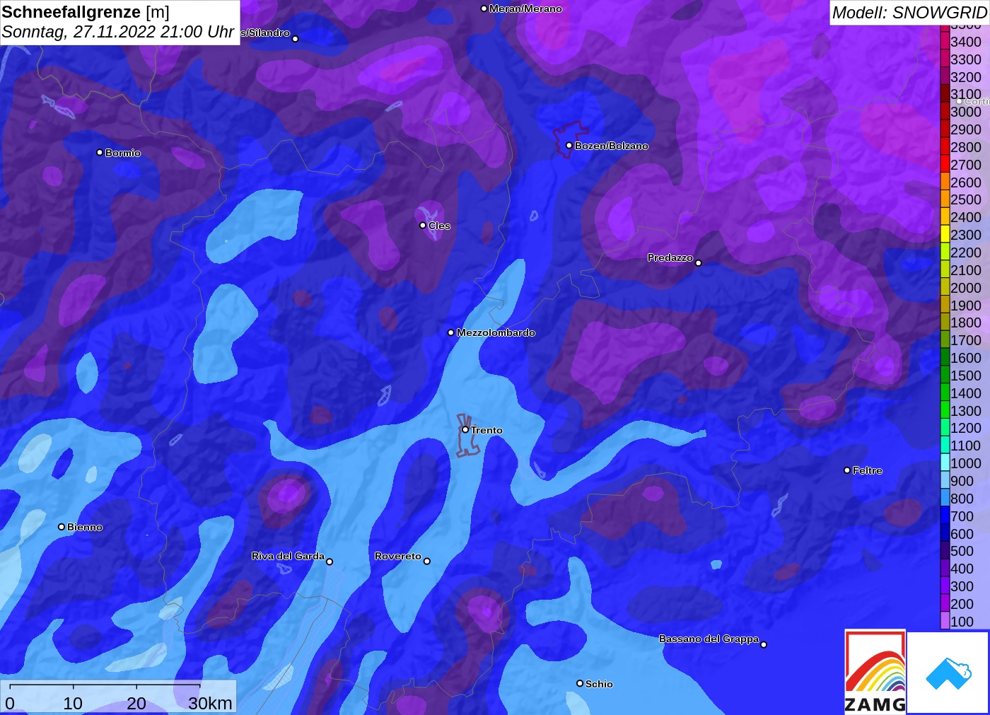
Task: Click the ZAMG logo
Action: click(x=875, y=671)
